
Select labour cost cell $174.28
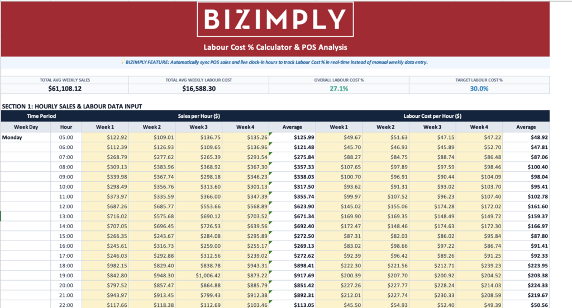432,206
